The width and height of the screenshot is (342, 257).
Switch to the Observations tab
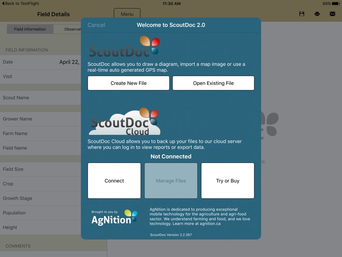pyautogui.click(x=67, y=29)
